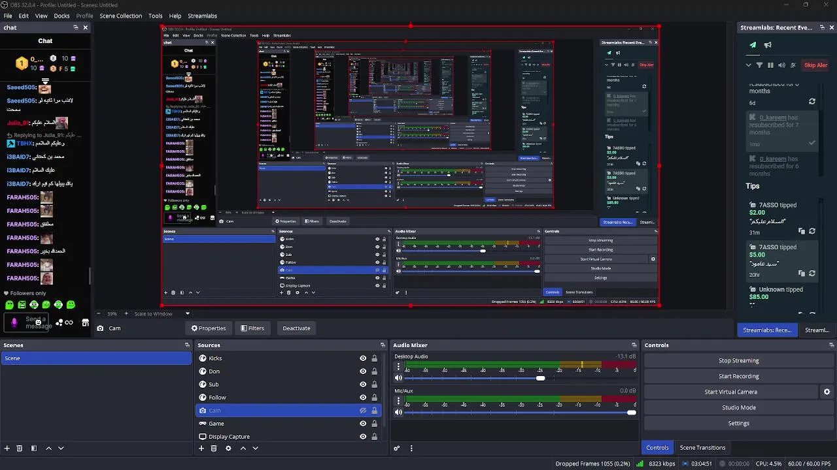837x470 pixels.
Task: Remove the selected source using the trash icon in the Sources panel
Action: 214,448
